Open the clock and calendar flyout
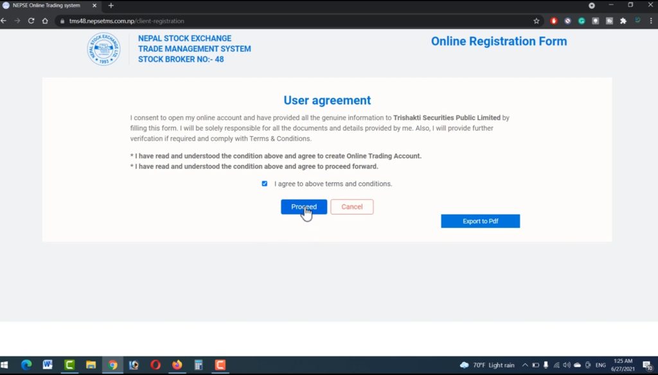The image size is (658, 375). (623, 365)
